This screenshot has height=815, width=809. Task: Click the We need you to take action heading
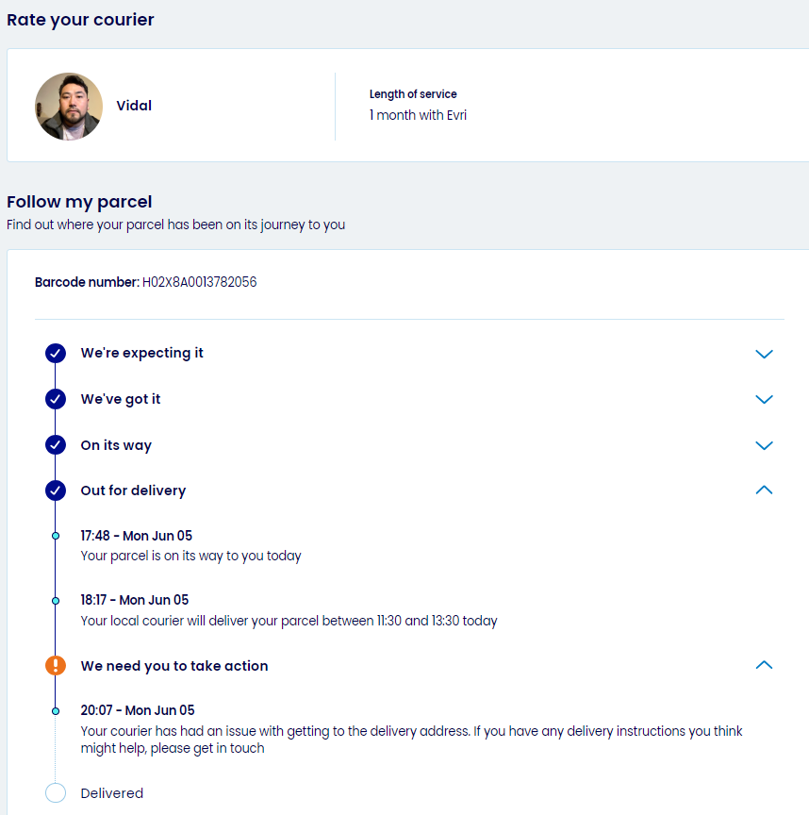(174, 666)
